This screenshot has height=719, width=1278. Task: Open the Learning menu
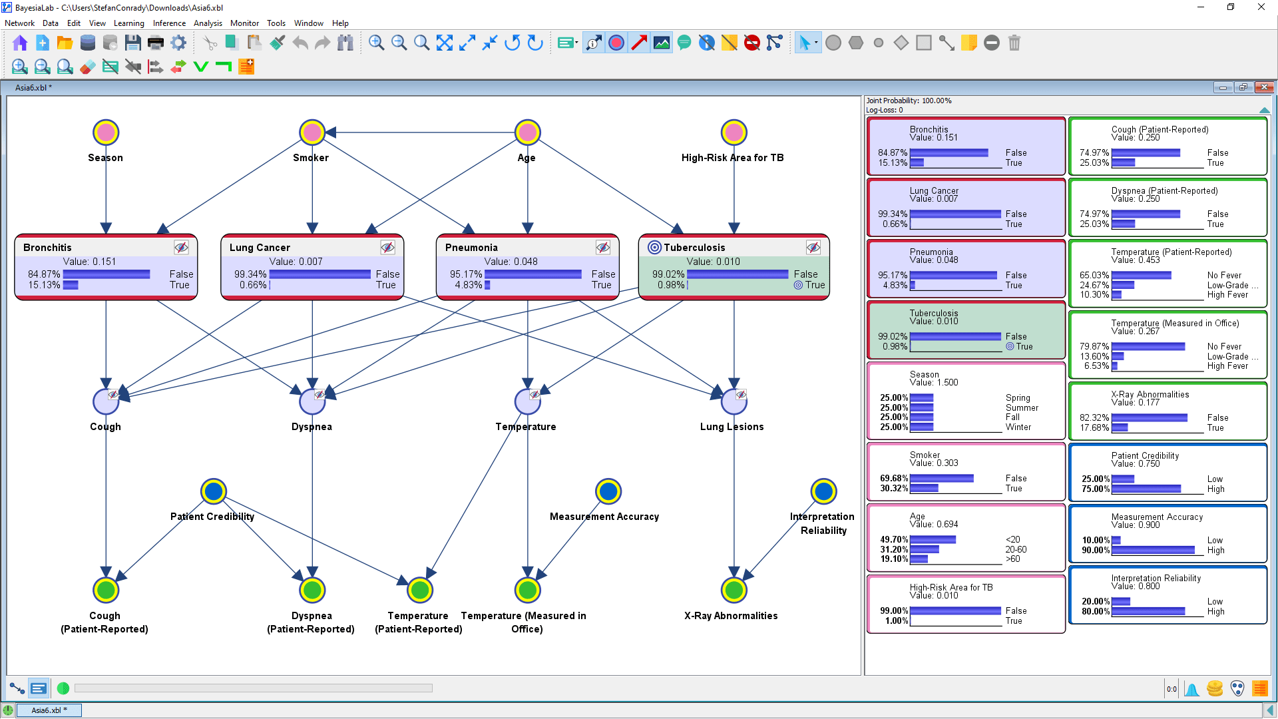click(128, 23)
